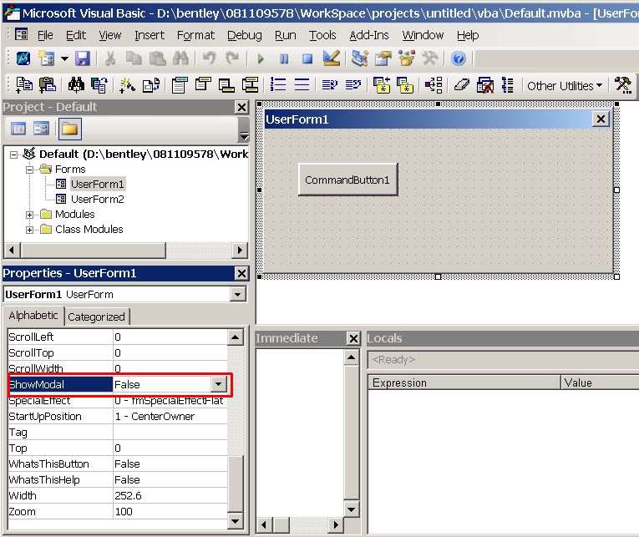The width and height of the screenshot is (639, 537).
Task: Open the Object Browser icon
Action: click(406, 59)
